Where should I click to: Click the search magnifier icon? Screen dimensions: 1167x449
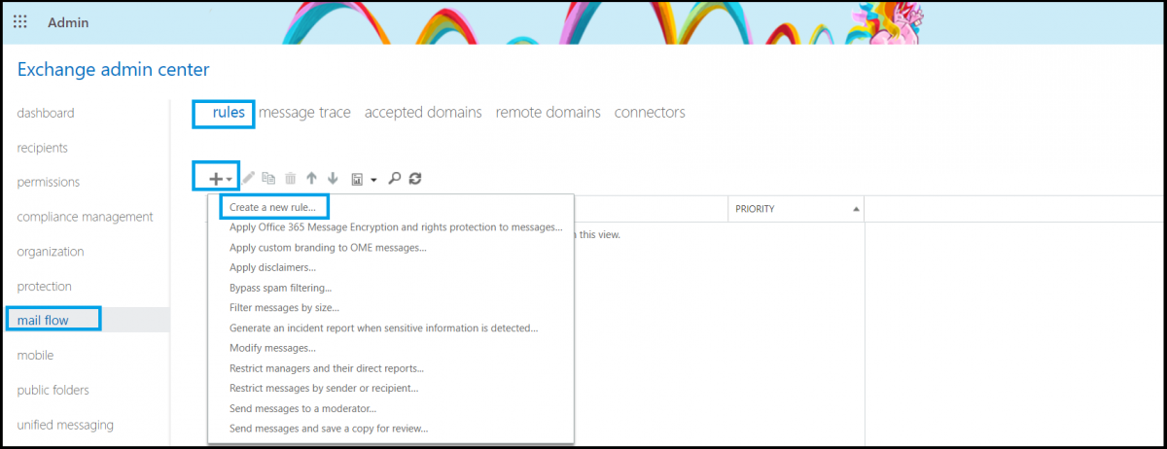click(394, 179)
